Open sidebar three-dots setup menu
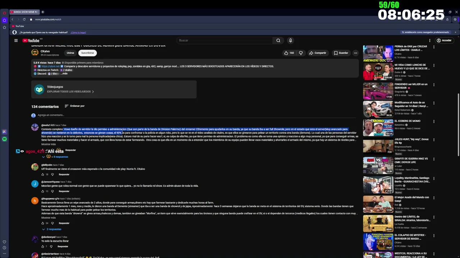Viewport: 460px width, 258px height. [4, 254]
